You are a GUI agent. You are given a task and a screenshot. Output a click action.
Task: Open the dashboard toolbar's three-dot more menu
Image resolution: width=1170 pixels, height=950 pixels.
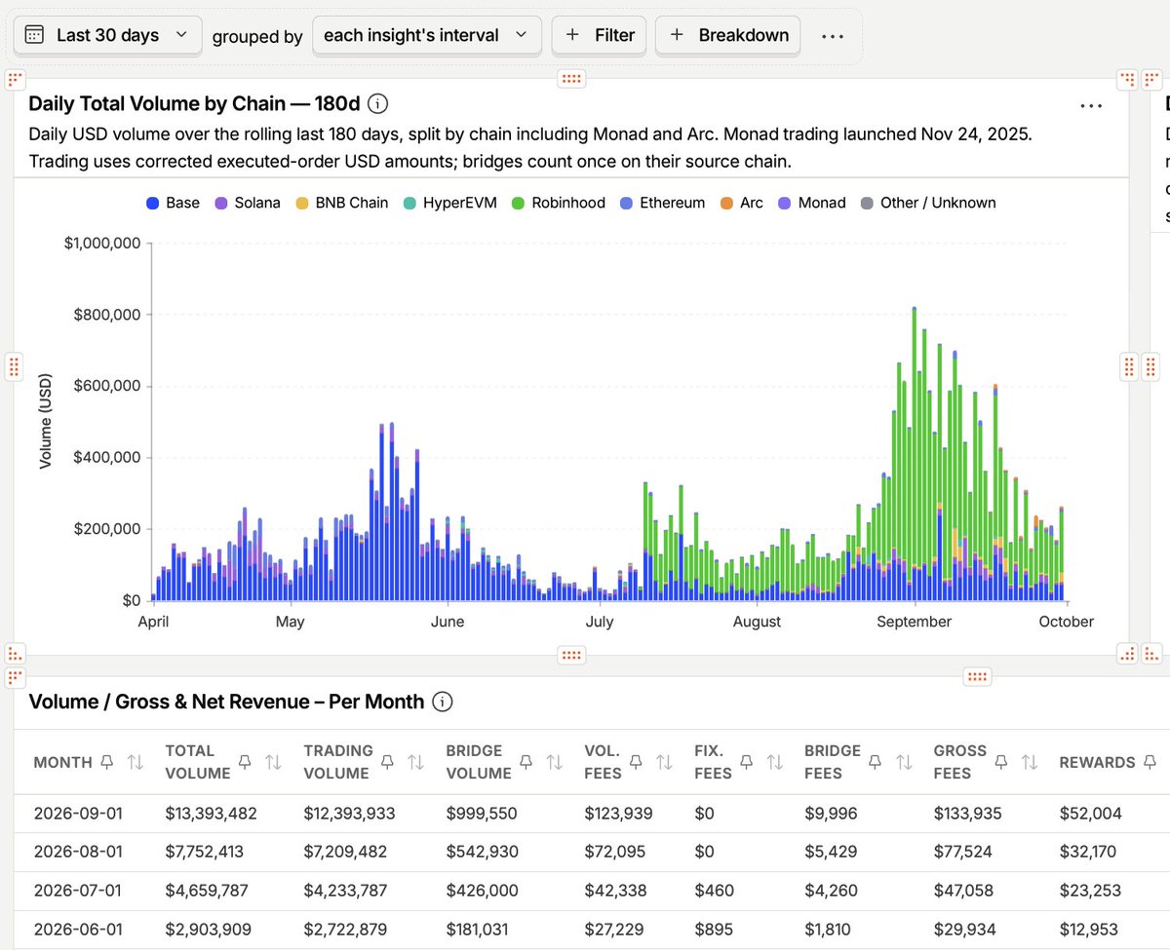[833, 36]
